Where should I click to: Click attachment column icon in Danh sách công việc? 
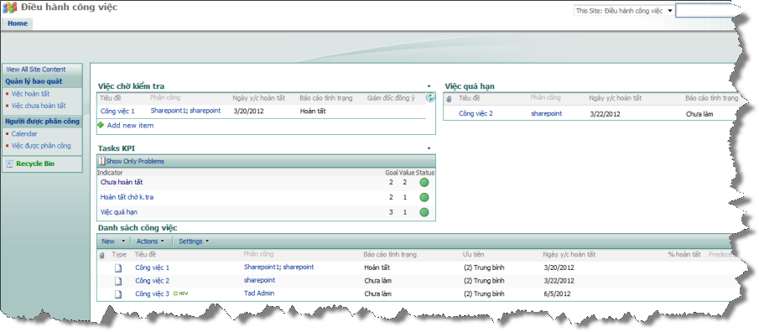point(101,255)
